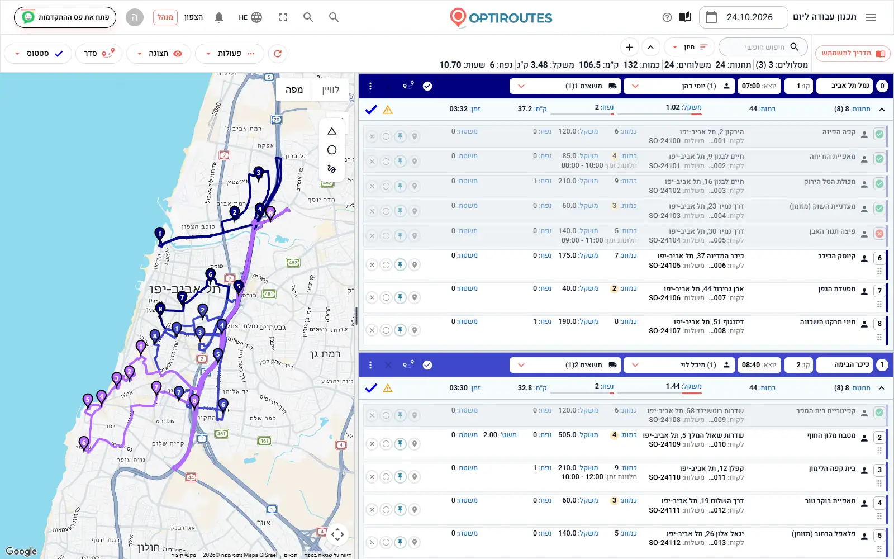
Task: Click the סדר arrange routes button
Action: pos(99,53)
